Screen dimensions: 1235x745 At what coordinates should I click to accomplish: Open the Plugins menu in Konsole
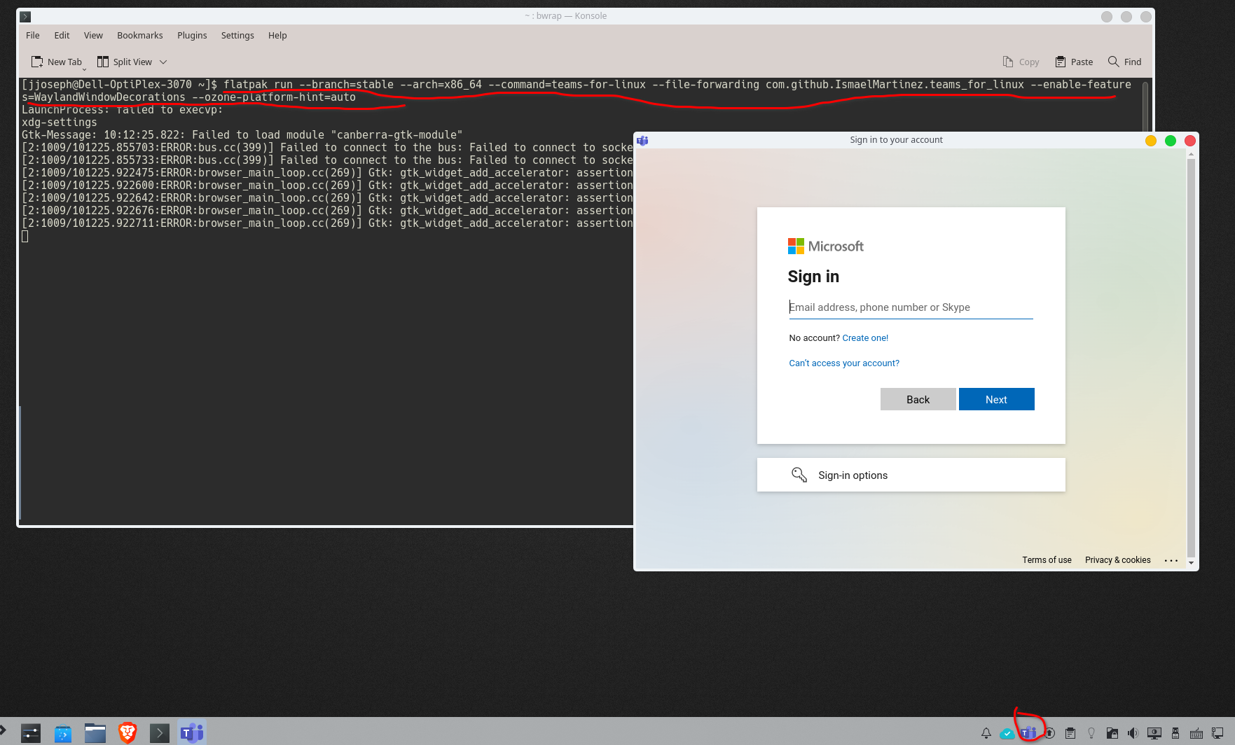pos(192,35)
